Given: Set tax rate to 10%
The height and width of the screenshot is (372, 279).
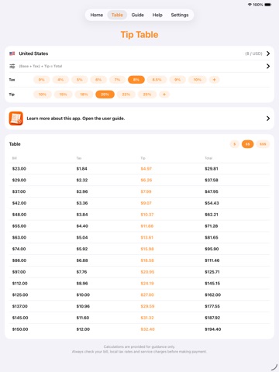Looking at the screenshot, I should 198,80.
